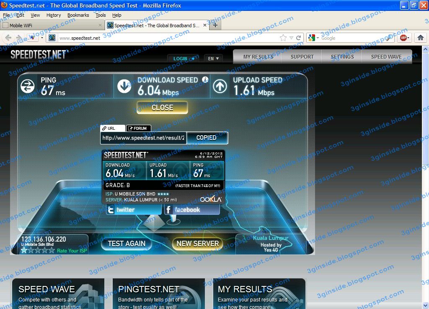The width and height of the screenshot is (429, 309).
Task: Open the Edit menu
Action: coord(20,15)
